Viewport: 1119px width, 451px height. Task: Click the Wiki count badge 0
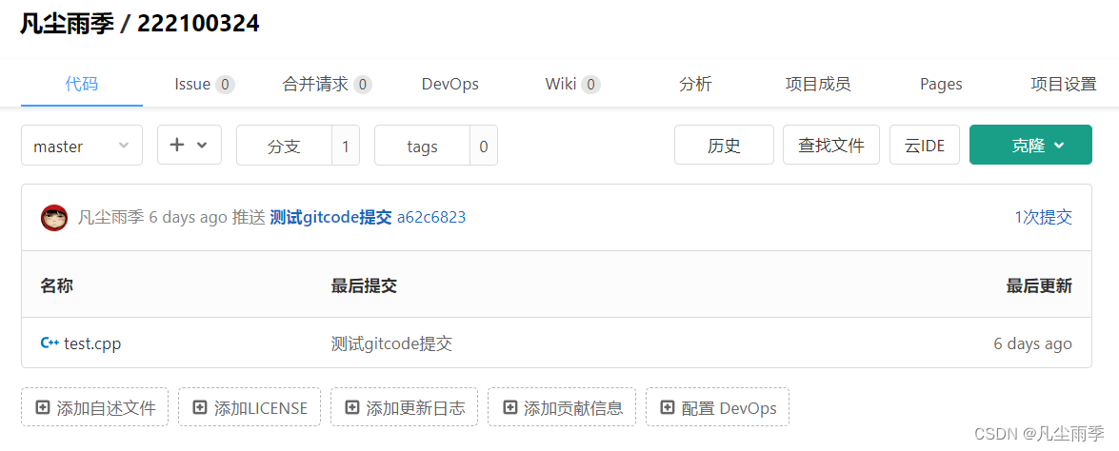click(590, 85)
